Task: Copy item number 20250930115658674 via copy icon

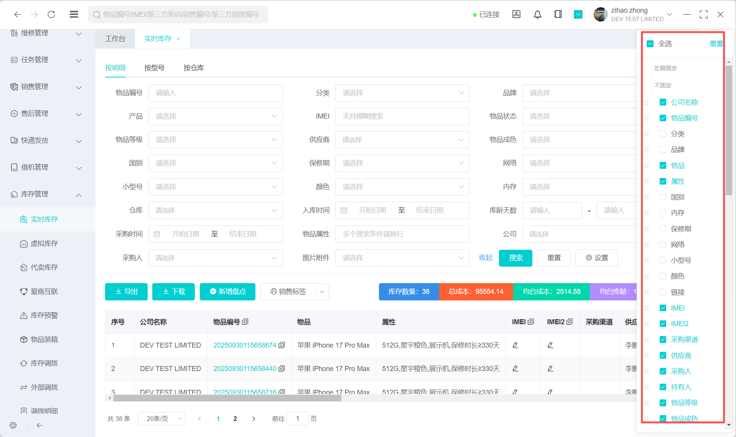Action: [282, 345]
